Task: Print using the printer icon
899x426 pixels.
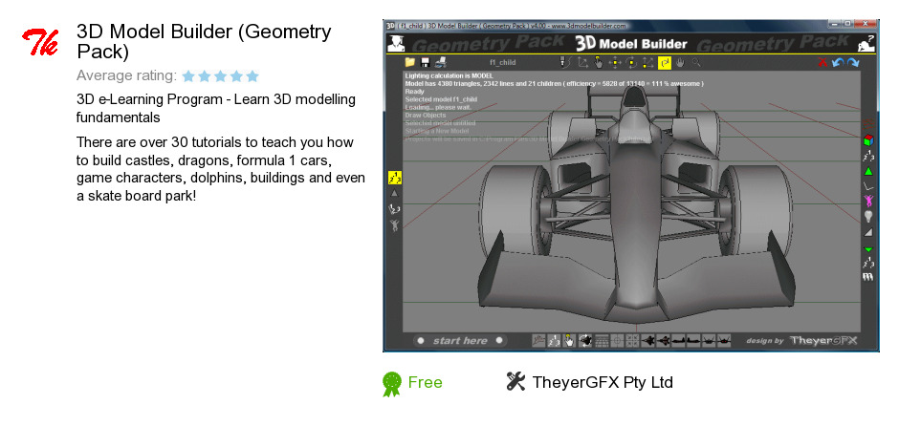Action: pos(440,62)
